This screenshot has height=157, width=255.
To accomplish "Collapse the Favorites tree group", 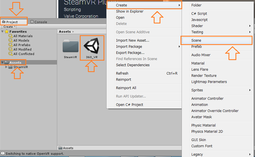I will click(x=3, y=32).
